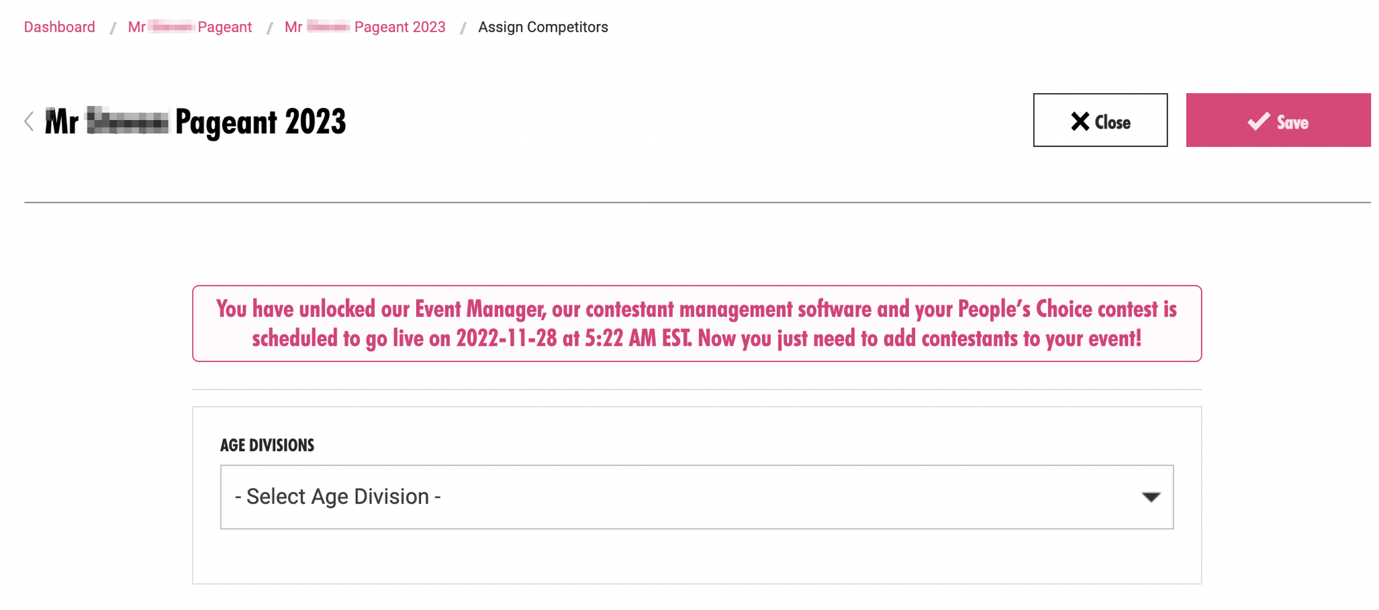
Task: Click the X icon in the Close button
Action: [1080, 121]
